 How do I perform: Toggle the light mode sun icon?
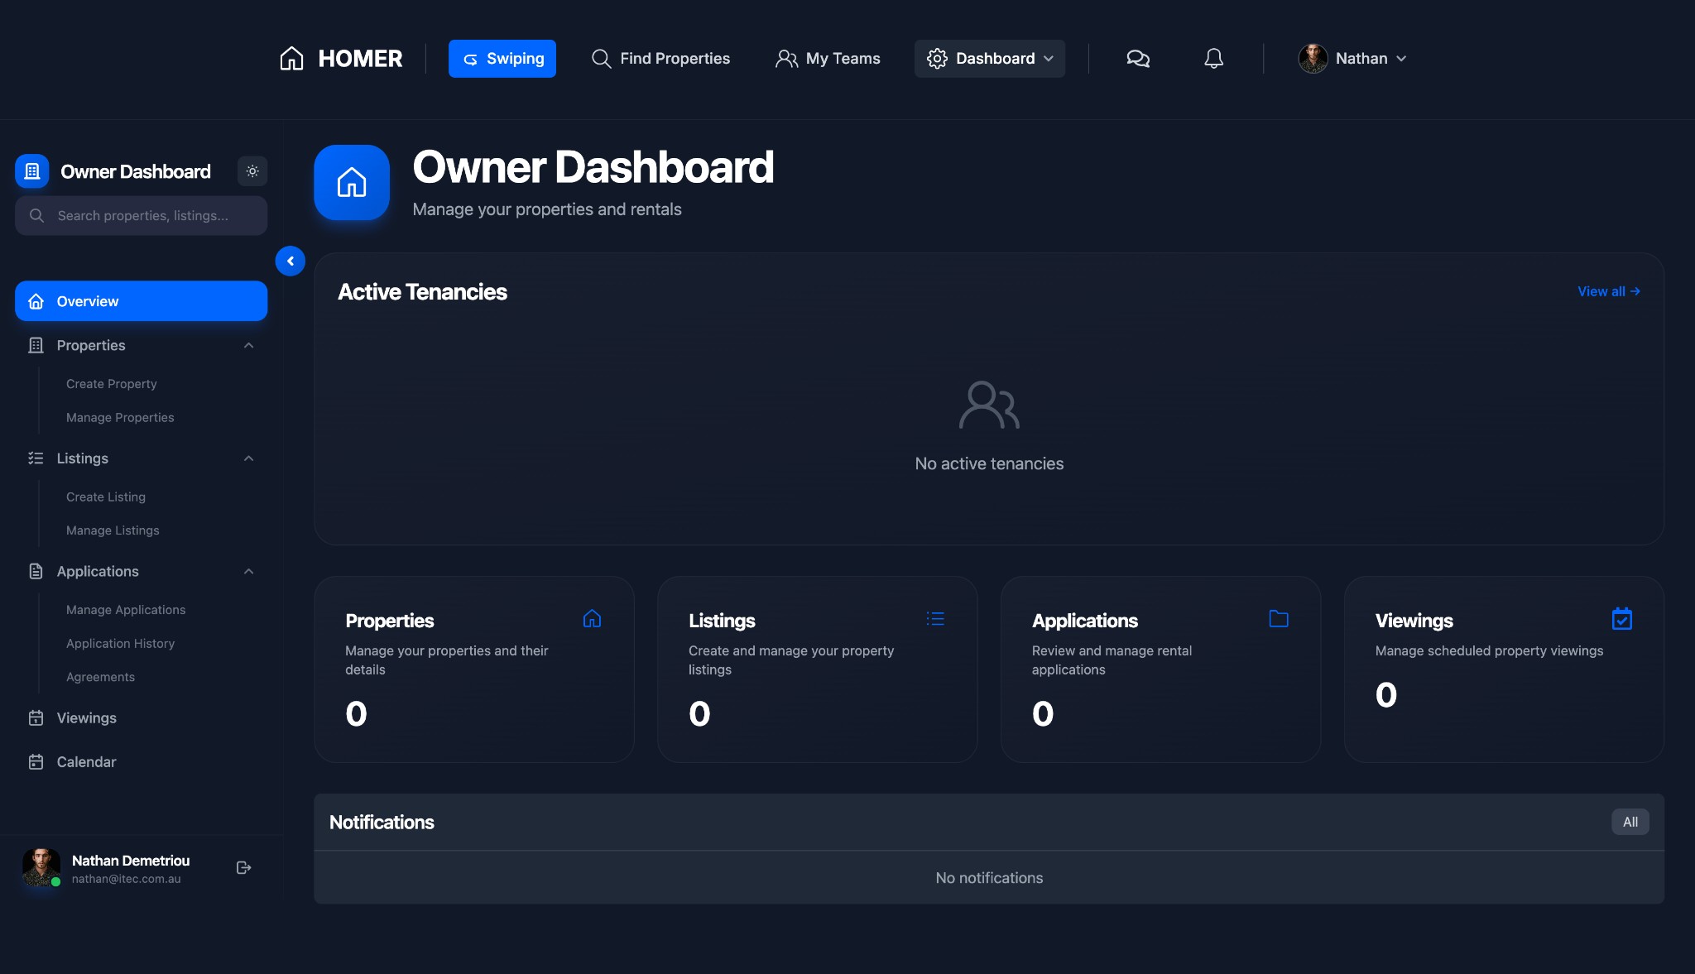[x=252, y=170]
